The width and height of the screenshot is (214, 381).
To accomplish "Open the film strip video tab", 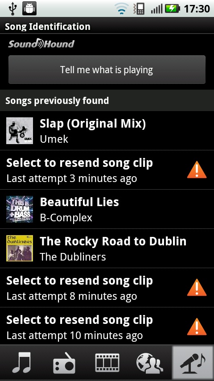I will pyautogui.click(x=107, y=362).
